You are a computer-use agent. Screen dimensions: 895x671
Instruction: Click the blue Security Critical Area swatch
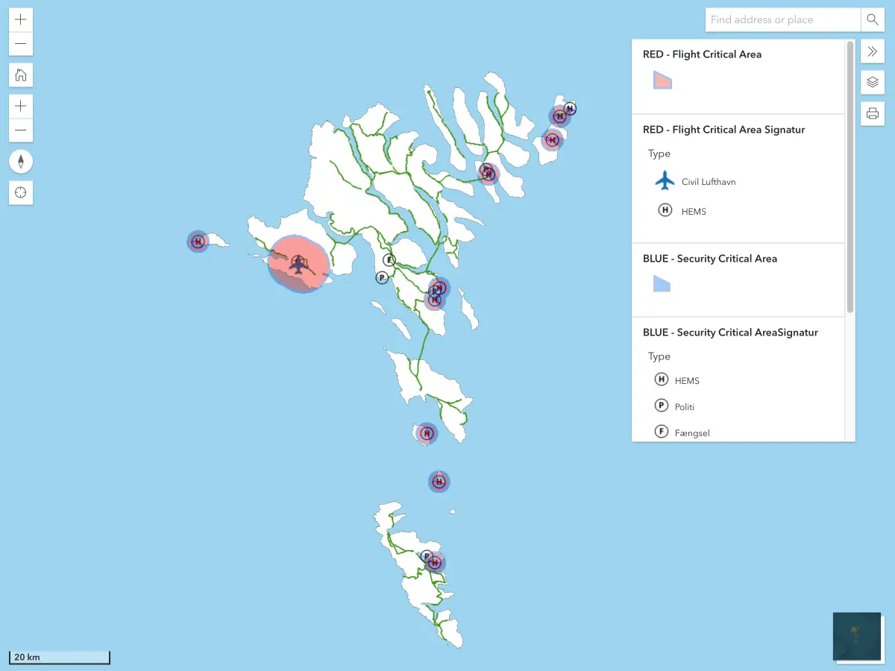click(x=662, y=283)
